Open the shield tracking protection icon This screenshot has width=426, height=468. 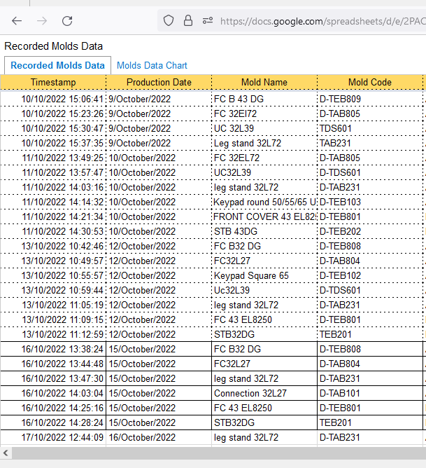point(169,21)
